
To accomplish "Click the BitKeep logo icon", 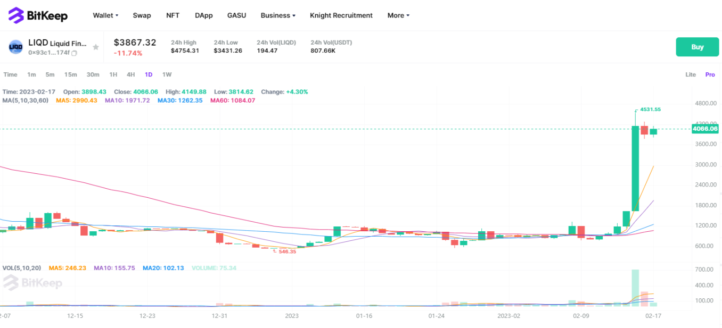I will pyautogui.click(x=17, y=15).
